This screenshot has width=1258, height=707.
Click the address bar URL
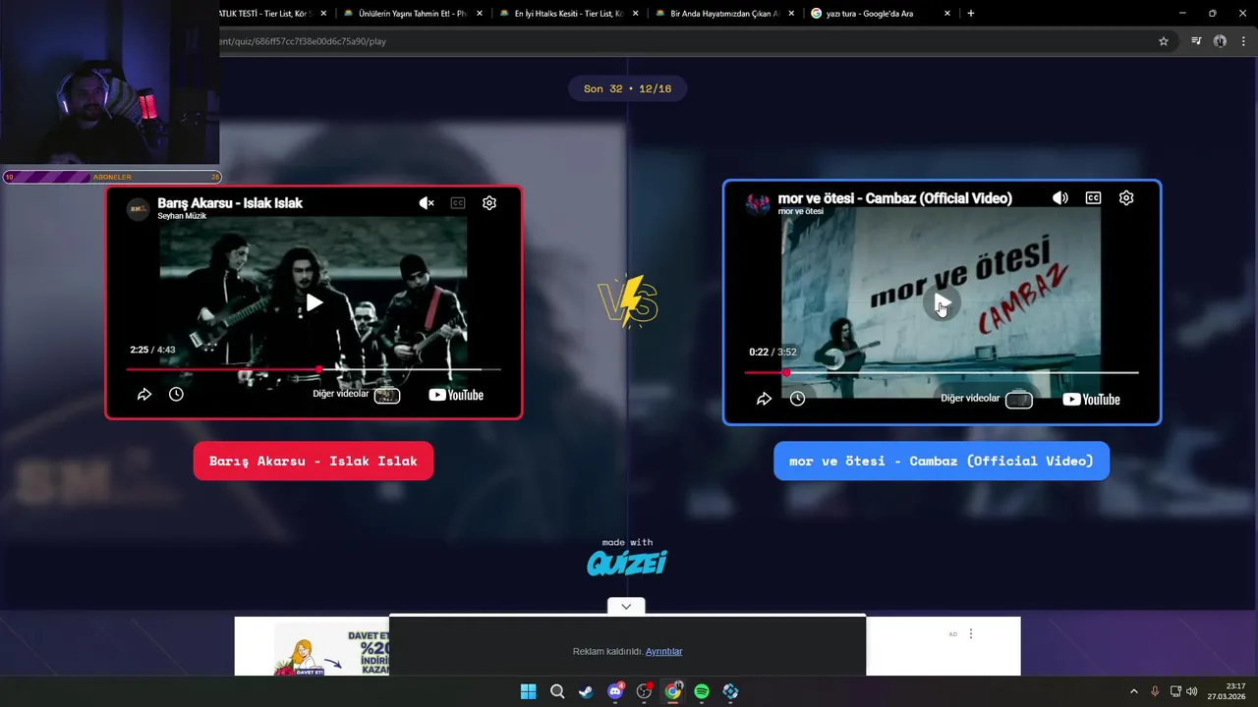pos(303,41)
